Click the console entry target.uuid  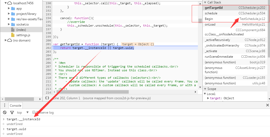click(x=16, y=129)
